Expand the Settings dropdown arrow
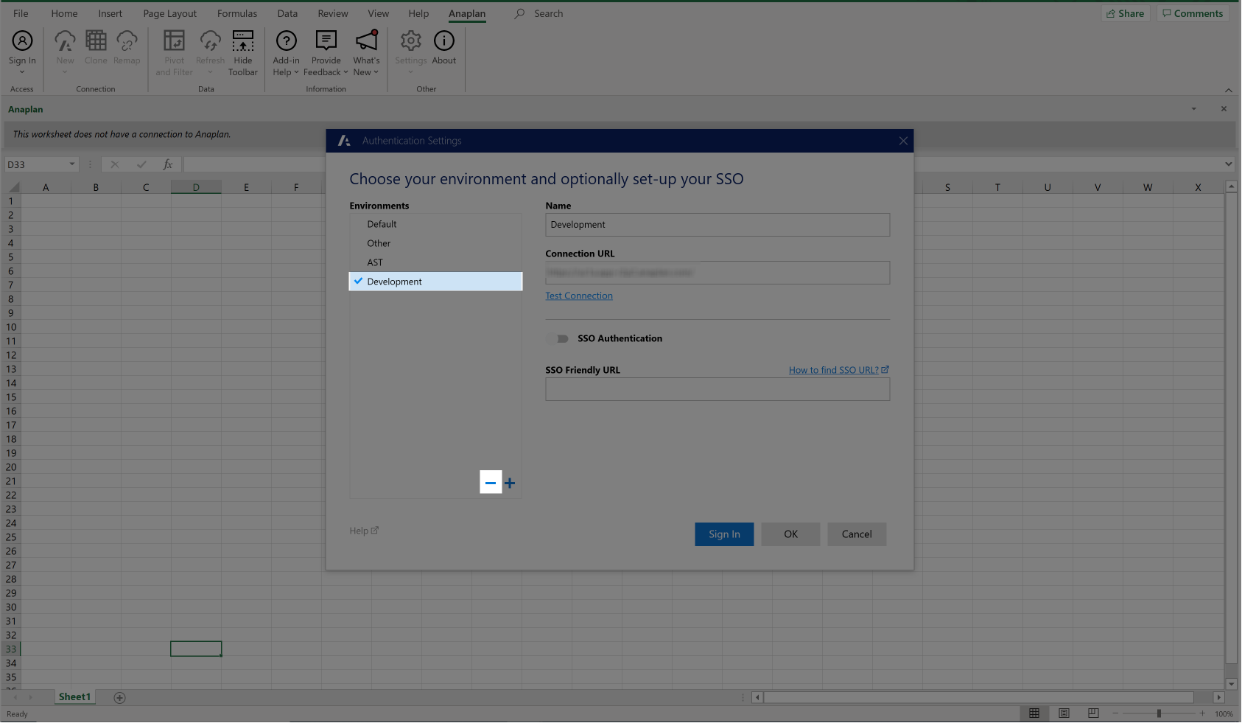 coord(410,72)
